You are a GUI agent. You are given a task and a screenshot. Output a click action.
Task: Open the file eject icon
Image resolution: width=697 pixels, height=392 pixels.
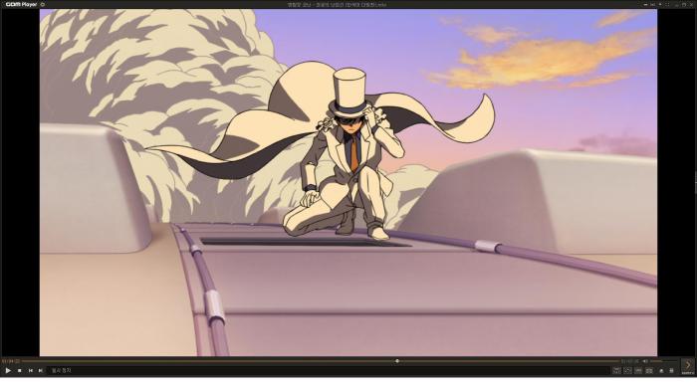(661, 370)
